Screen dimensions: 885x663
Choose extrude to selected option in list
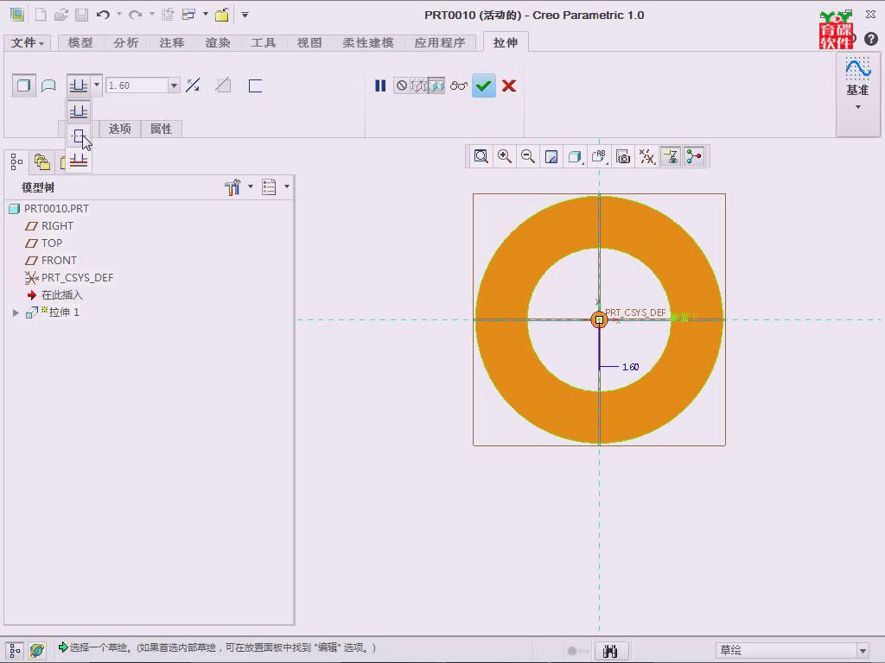pyautogui.click(x=79, y=161)
